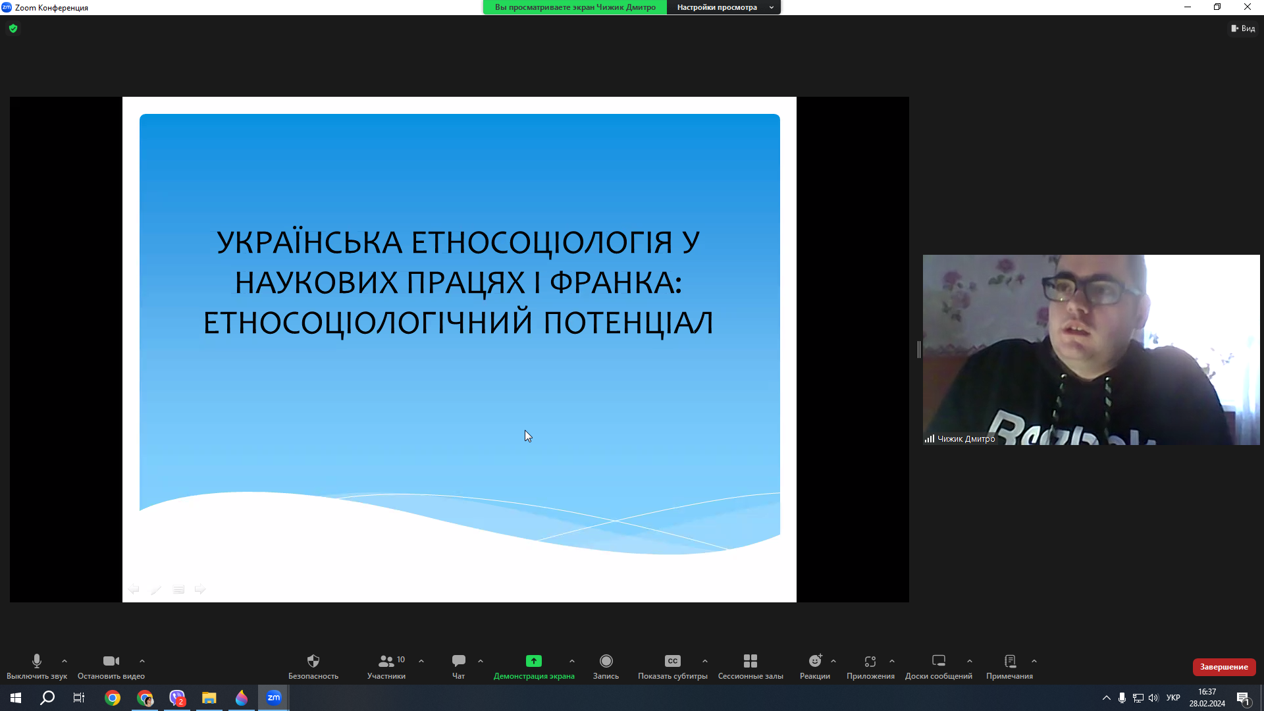This screenshot has height=711, width=1264.
Task: Open the Вид layout menu
Action: tap(1243, 28)
